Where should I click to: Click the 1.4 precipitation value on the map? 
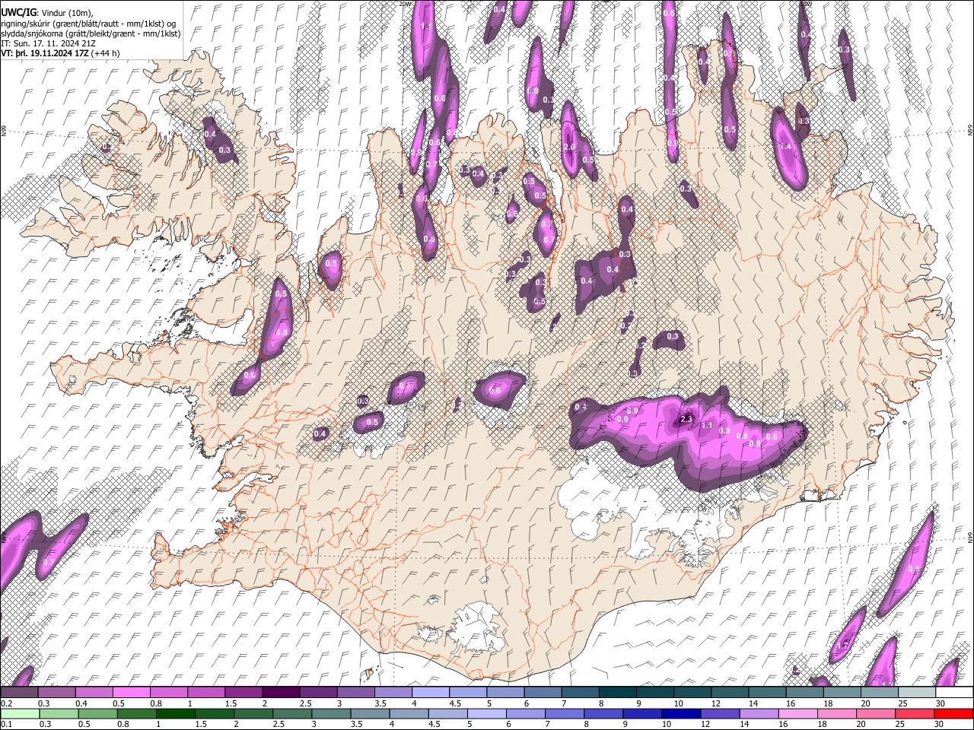point(787,147)
